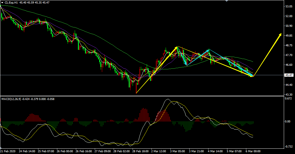Screen dimensions: 295x154
Task: Select the 0.672 MACD scale value
Action: 289,99
